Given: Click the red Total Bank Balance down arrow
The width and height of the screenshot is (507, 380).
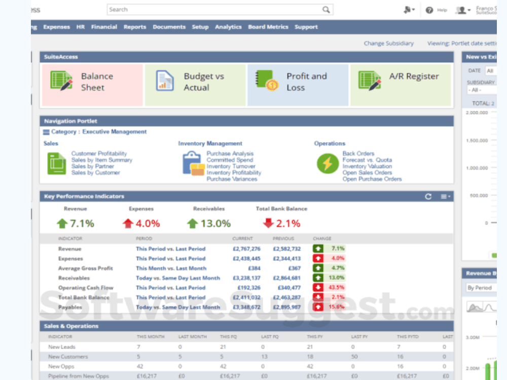Looking at the screenshot, I should 268,223.
